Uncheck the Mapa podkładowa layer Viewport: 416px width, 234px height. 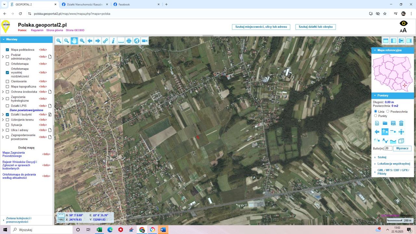pos(7,50)
